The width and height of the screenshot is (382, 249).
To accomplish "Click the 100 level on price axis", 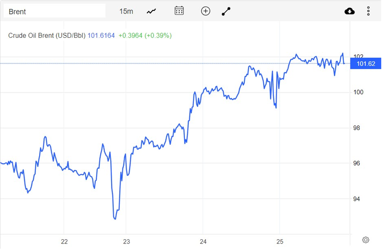I will click(x=359, y=92).
